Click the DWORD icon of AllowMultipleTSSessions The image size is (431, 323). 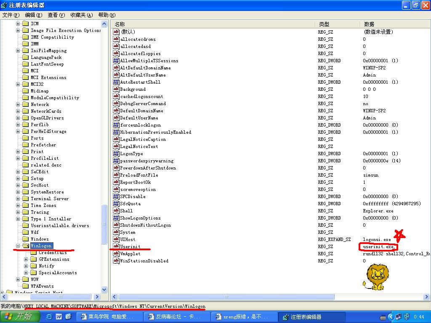[x=116, y=61]
